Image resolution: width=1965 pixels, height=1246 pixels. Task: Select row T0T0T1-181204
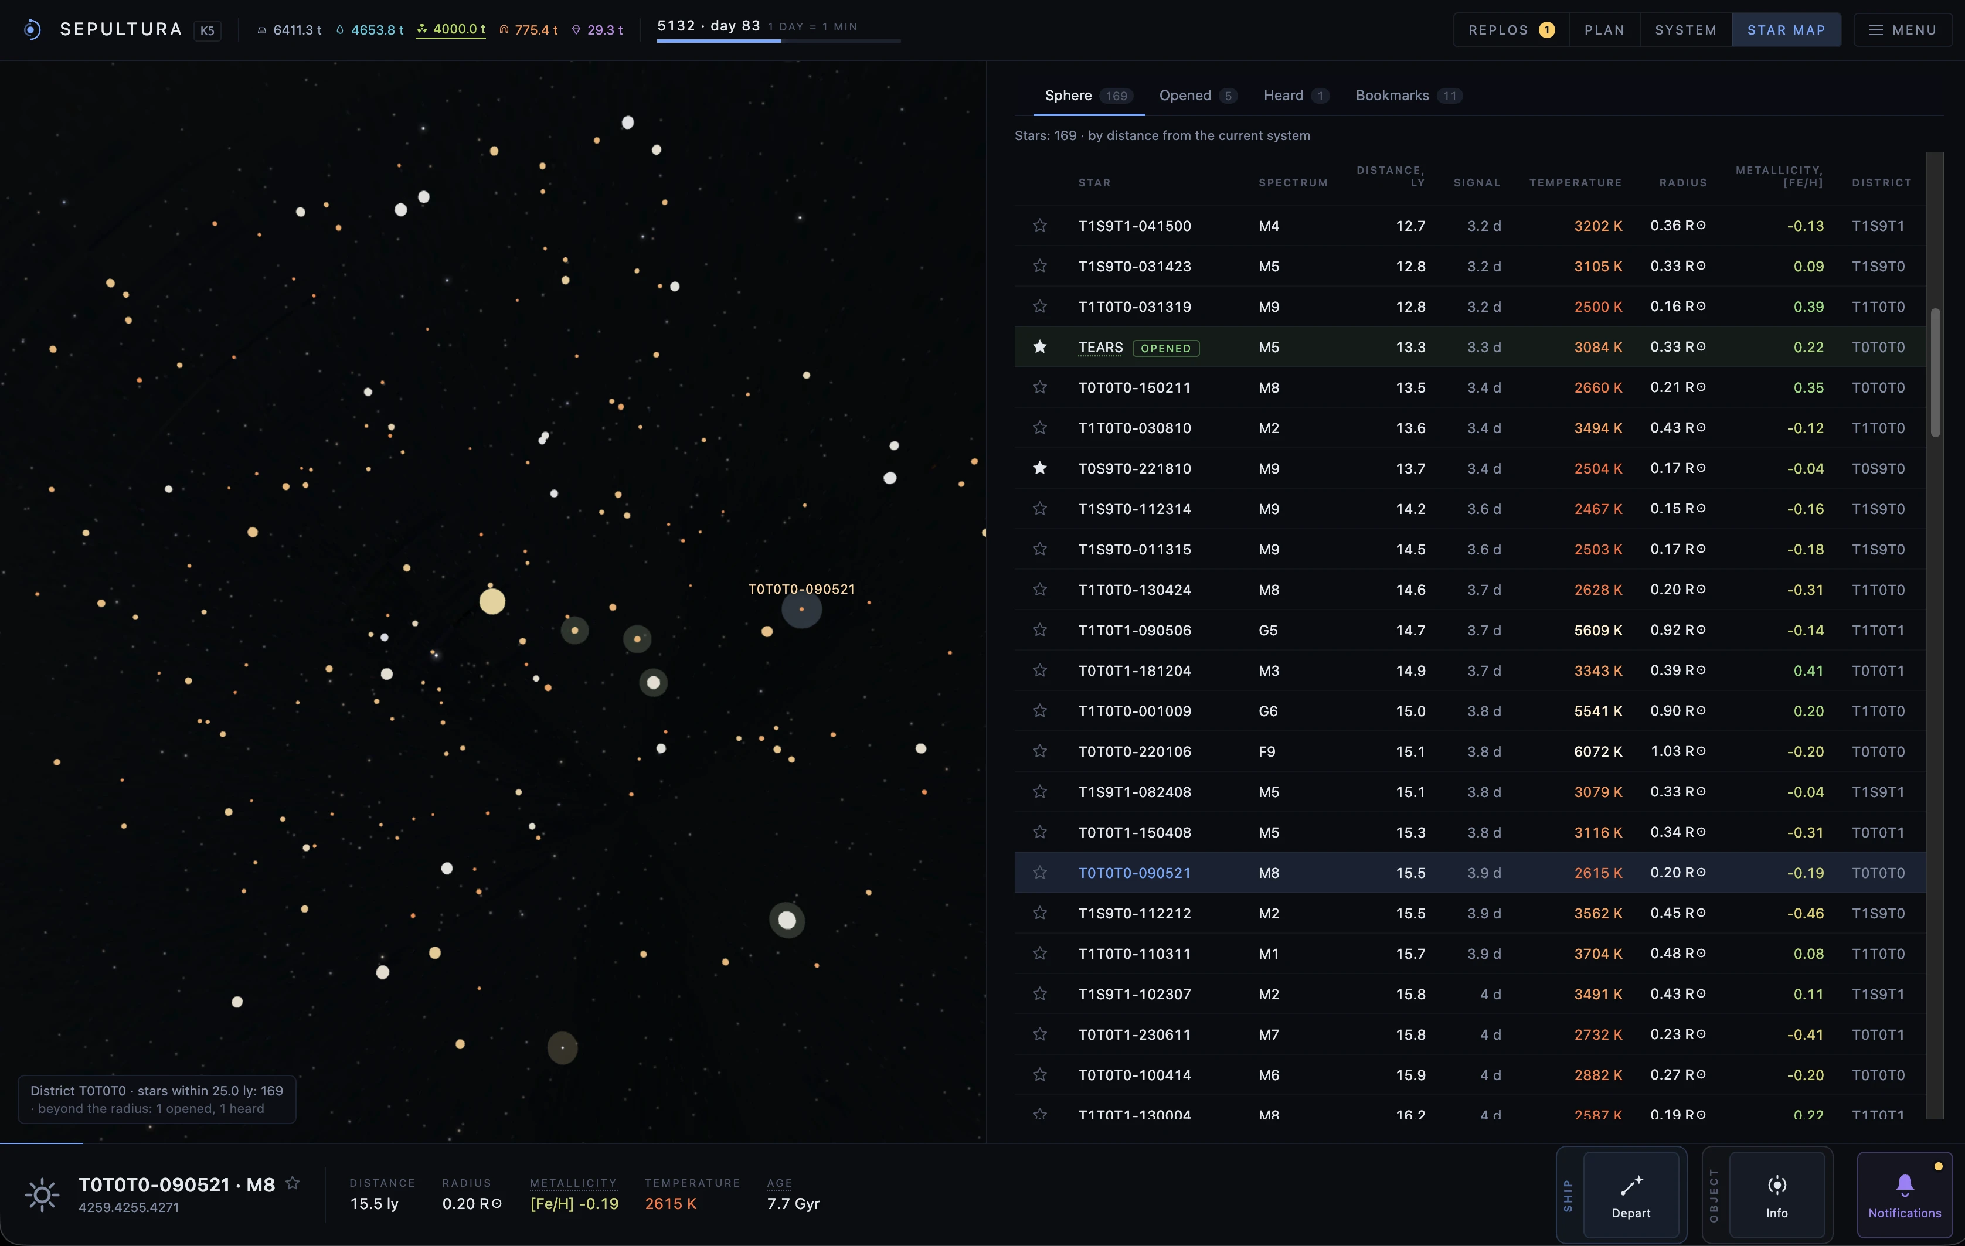coord(1470,670)
